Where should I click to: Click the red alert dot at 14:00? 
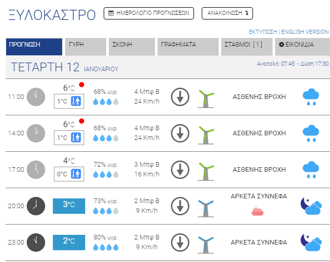(x=81, y=122)
